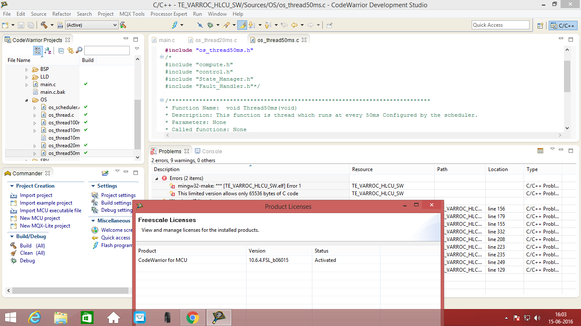Click the Quick Access search field
Screen dimensions: 581x326
coord(500,25)
